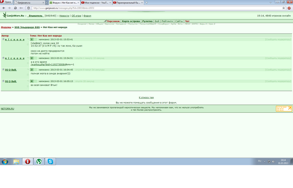This screenshot has width=293, height=188.
Task: Open the Рейтинги menu item
Action: click(167, 21)
